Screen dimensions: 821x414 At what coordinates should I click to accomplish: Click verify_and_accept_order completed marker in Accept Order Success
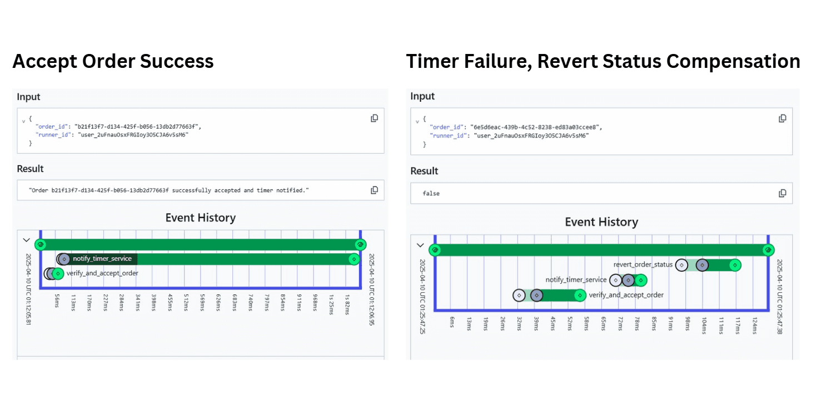(x=58, y=273)
